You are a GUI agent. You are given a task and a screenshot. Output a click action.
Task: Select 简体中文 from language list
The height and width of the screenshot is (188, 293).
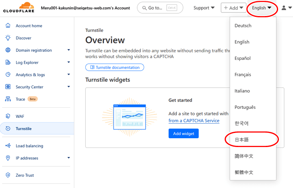253,156
